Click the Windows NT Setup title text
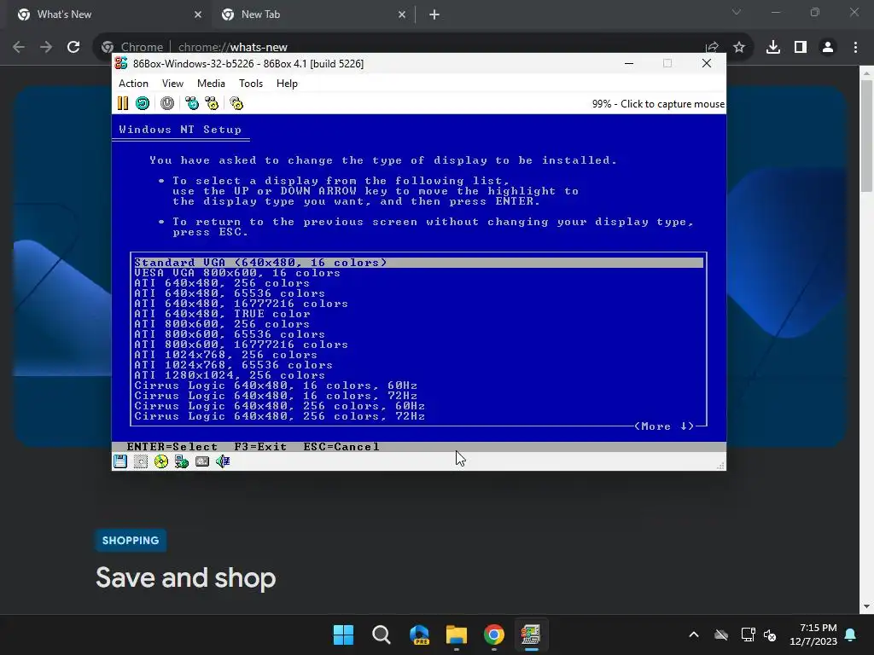This screenshot has height=655, width=874. pos(180,130)
